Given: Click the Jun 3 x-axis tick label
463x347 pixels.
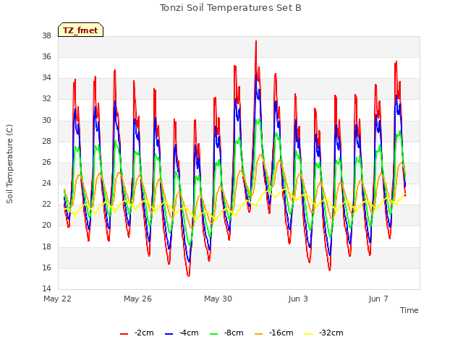Looking at the screenshot, I should (298, 299).
